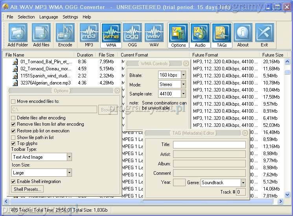Toggle Delete files after encoding
The image size is (293, 216).
pyautogui.click(x=13, y=118)
